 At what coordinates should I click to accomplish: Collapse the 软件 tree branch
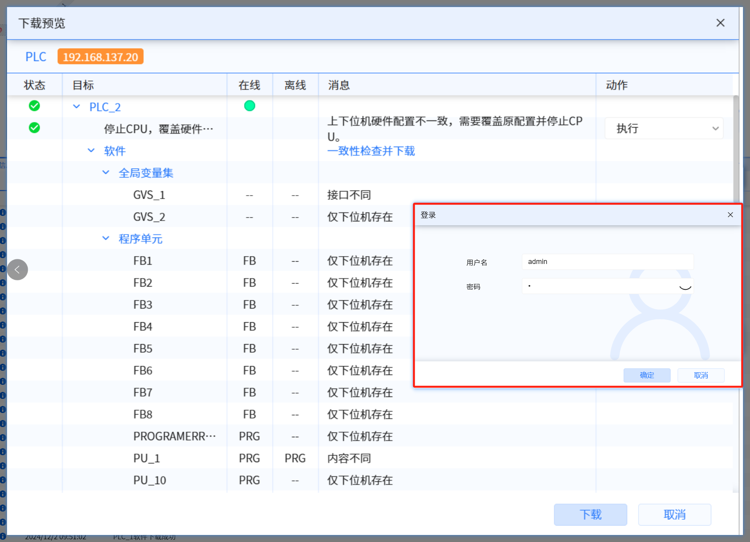91,150
